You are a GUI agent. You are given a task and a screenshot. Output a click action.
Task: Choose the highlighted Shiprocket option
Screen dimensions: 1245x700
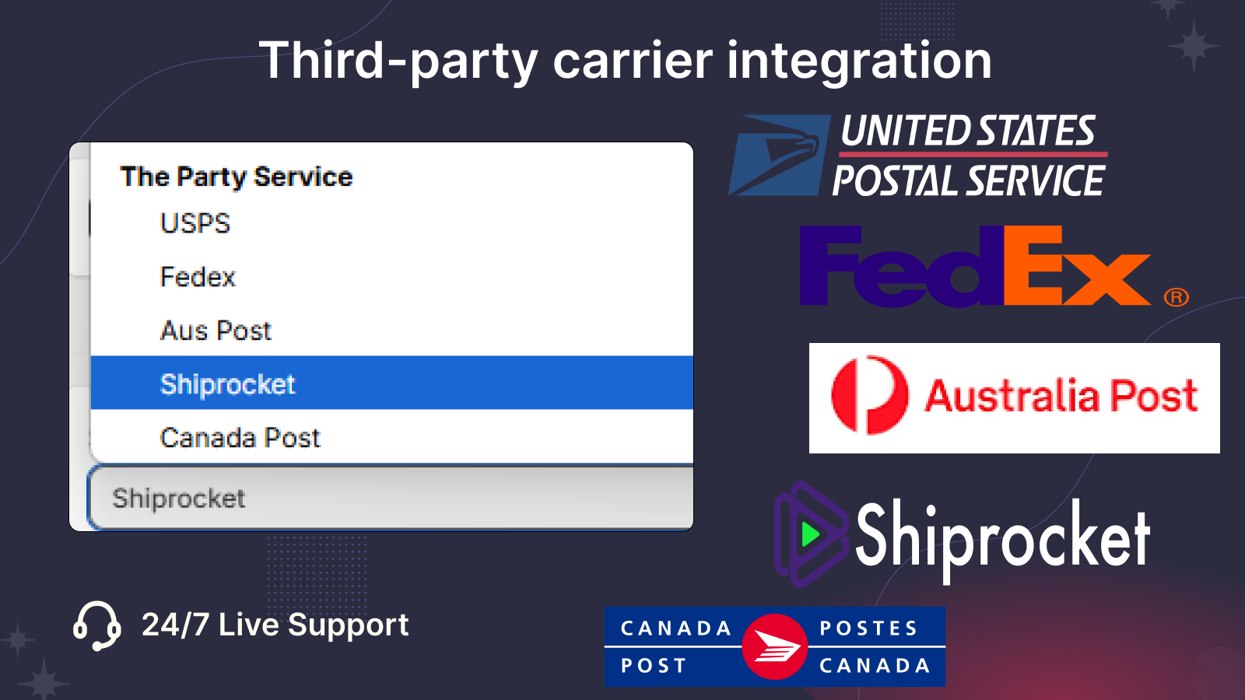point(392,383)
